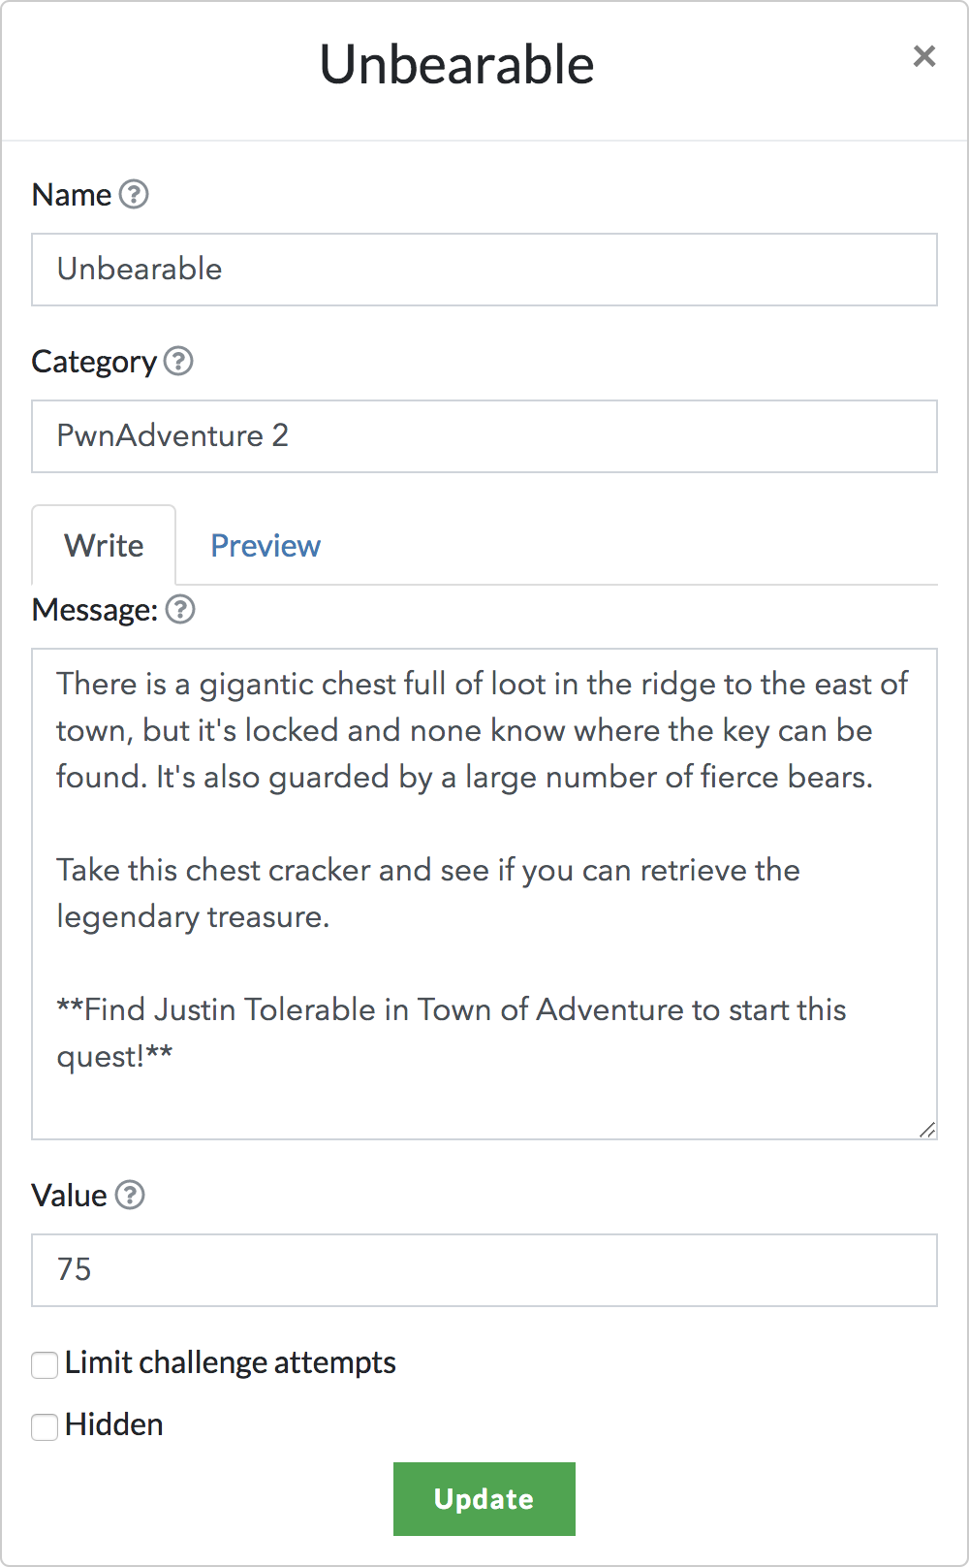Image resolution: width=969 pixels, height=1567 pixels.
Task: Click the 'Value' field label
Action: (x=69, y=1196)
